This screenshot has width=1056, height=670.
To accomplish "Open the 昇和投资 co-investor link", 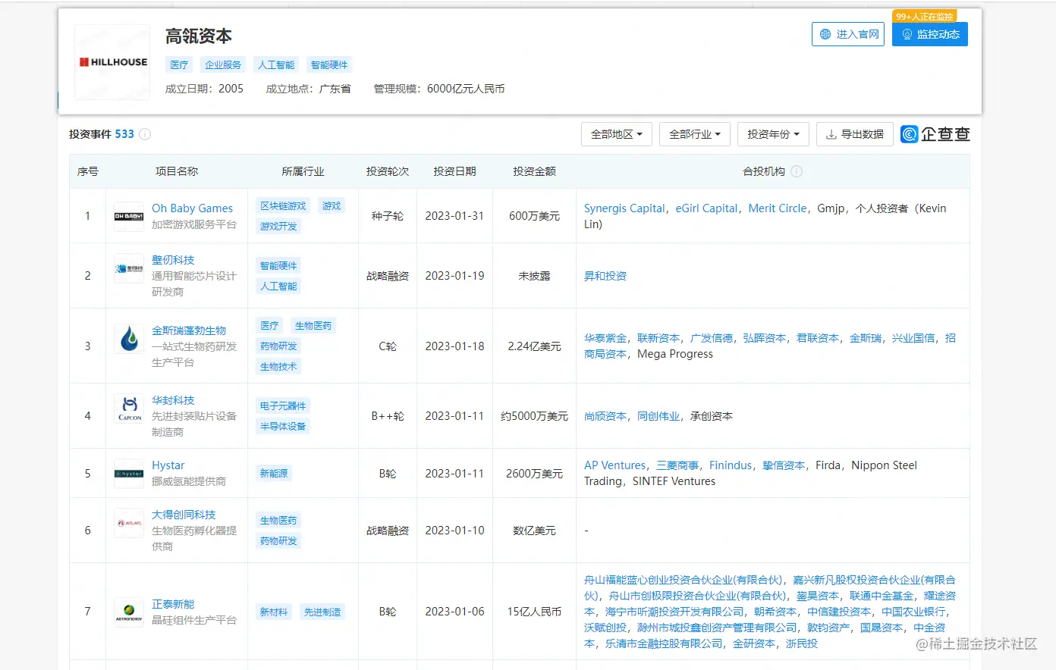I will coord(605,276).
